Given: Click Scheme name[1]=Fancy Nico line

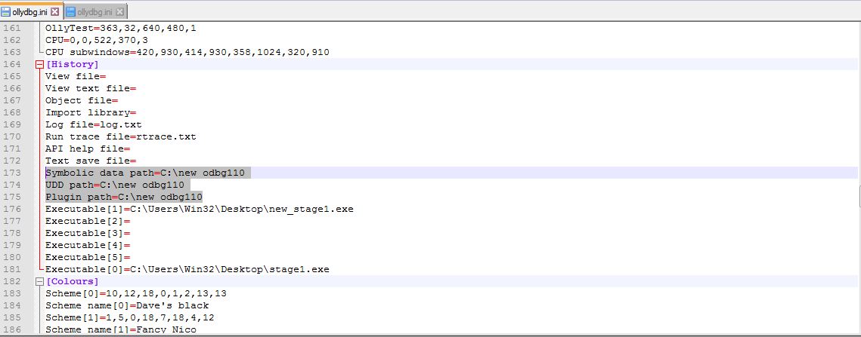Looking at the screenshot, I should pyautogui.click(x=121, y=329).
